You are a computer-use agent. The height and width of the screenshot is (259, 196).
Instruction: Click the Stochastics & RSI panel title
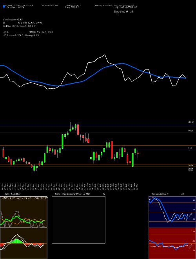click(168, 194)
